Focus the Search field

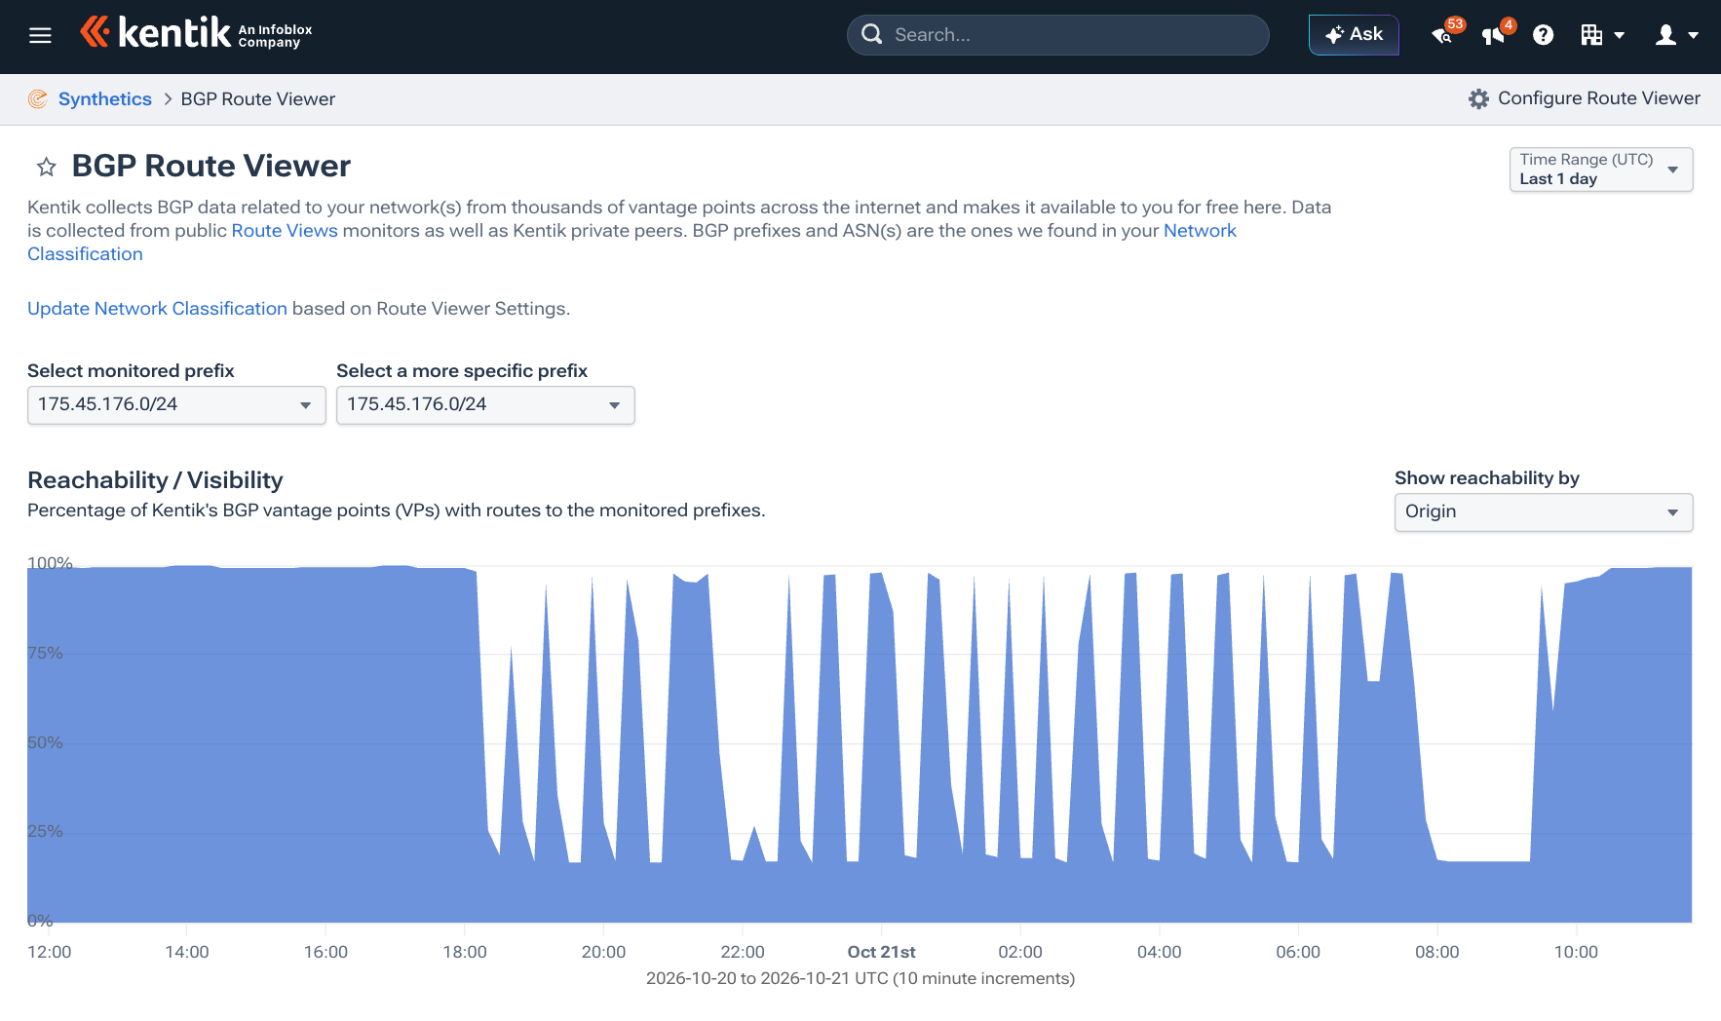pyautogui.click(x=1058, y=35)
